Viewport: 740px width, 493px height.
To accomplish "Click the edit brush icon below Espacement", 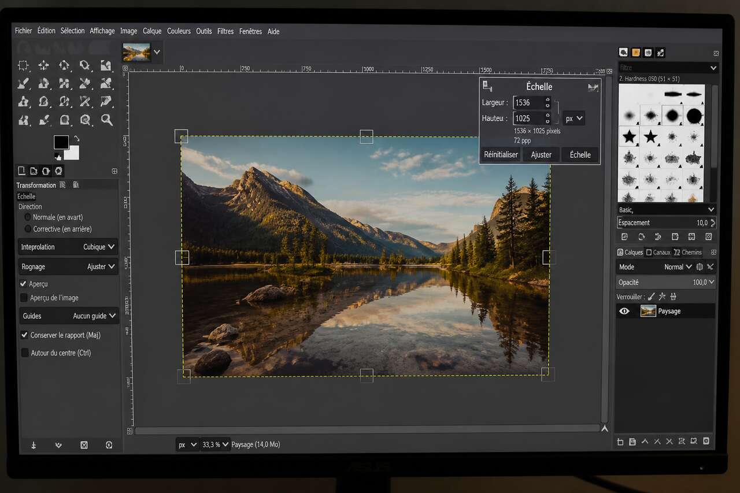I will [624, 237].
